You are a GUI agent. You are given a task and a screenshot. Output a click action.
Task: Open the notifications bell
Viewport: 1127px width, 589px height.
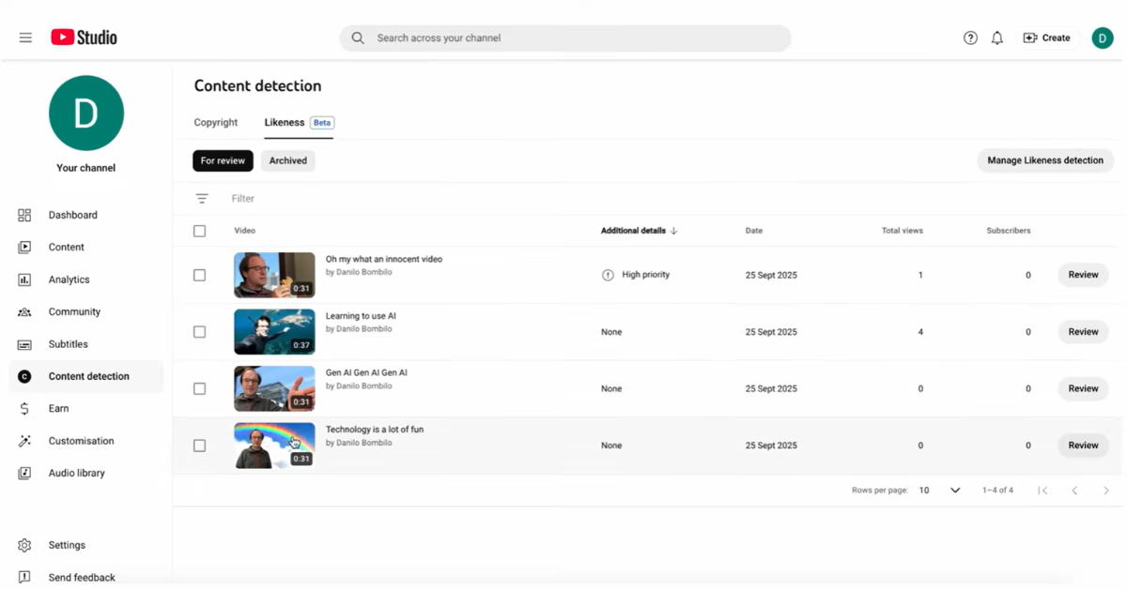(997, 38)
